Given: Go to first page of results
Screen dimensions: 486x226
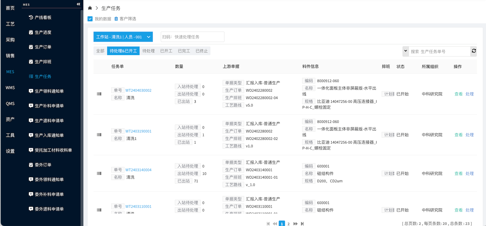Looking at the screenshot, I should pyautogui.click(x=268, y=224).
